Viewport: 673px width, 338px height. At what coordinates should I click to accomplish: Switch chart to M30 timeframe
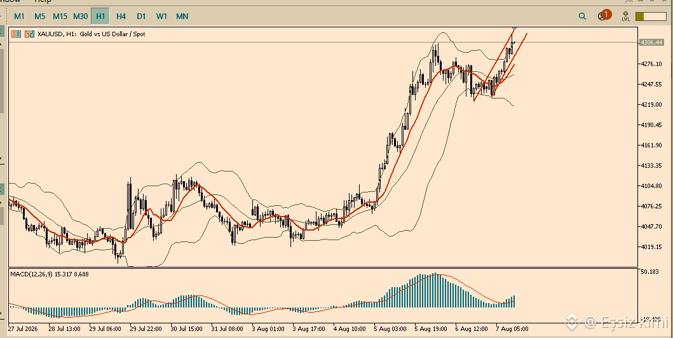80,17
